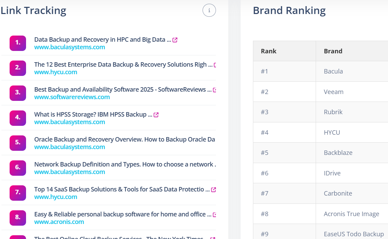This screenshot has height=239, width=388.
Task: Open 'Data Backup and Recovery in HPC' link
Action: [102, 40]
